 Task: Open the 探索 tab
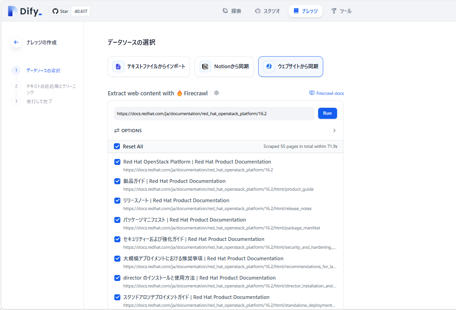click(x=232, y=11)
